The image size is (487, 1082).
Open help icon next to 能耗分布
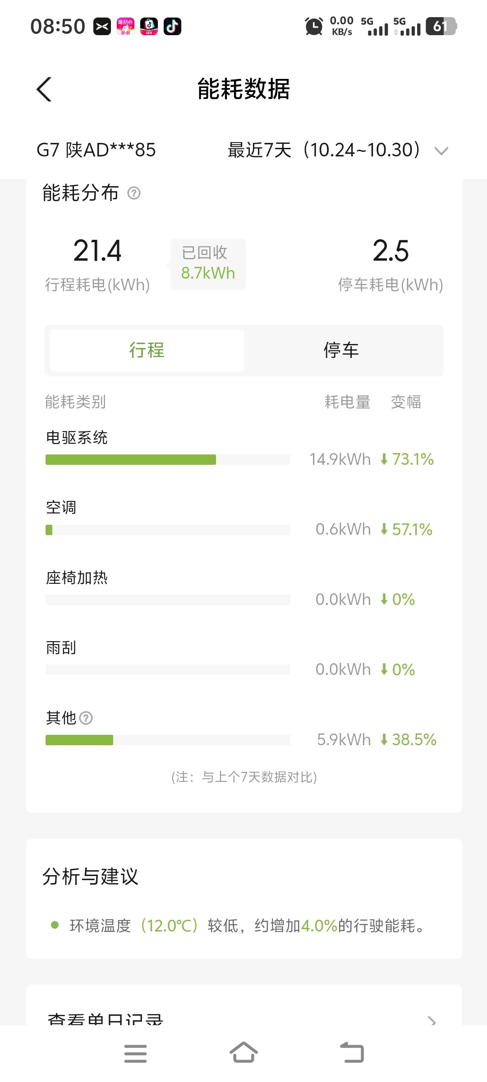coord(134,193)
